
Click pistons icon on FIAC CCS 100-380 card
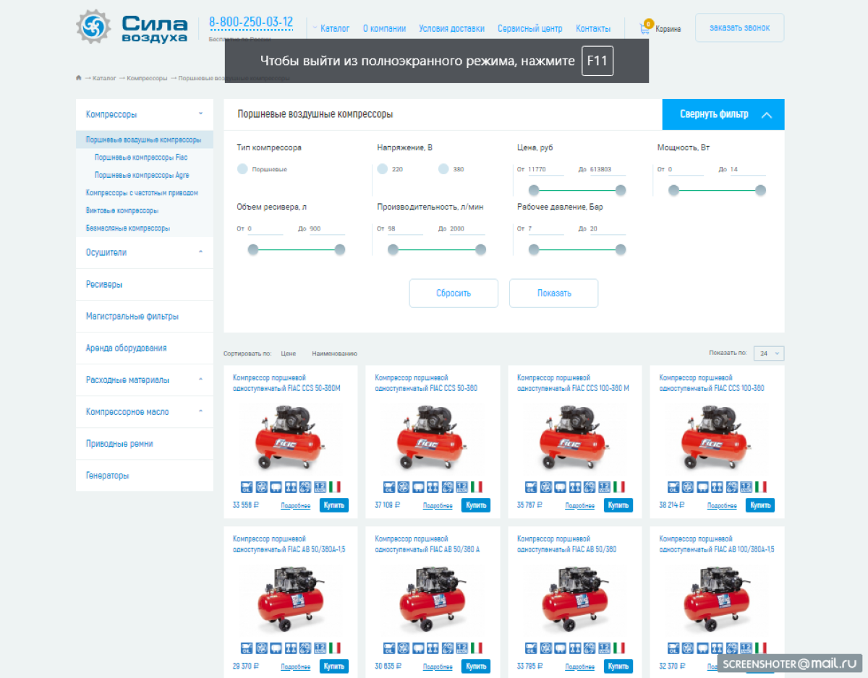tap(718, 487)
